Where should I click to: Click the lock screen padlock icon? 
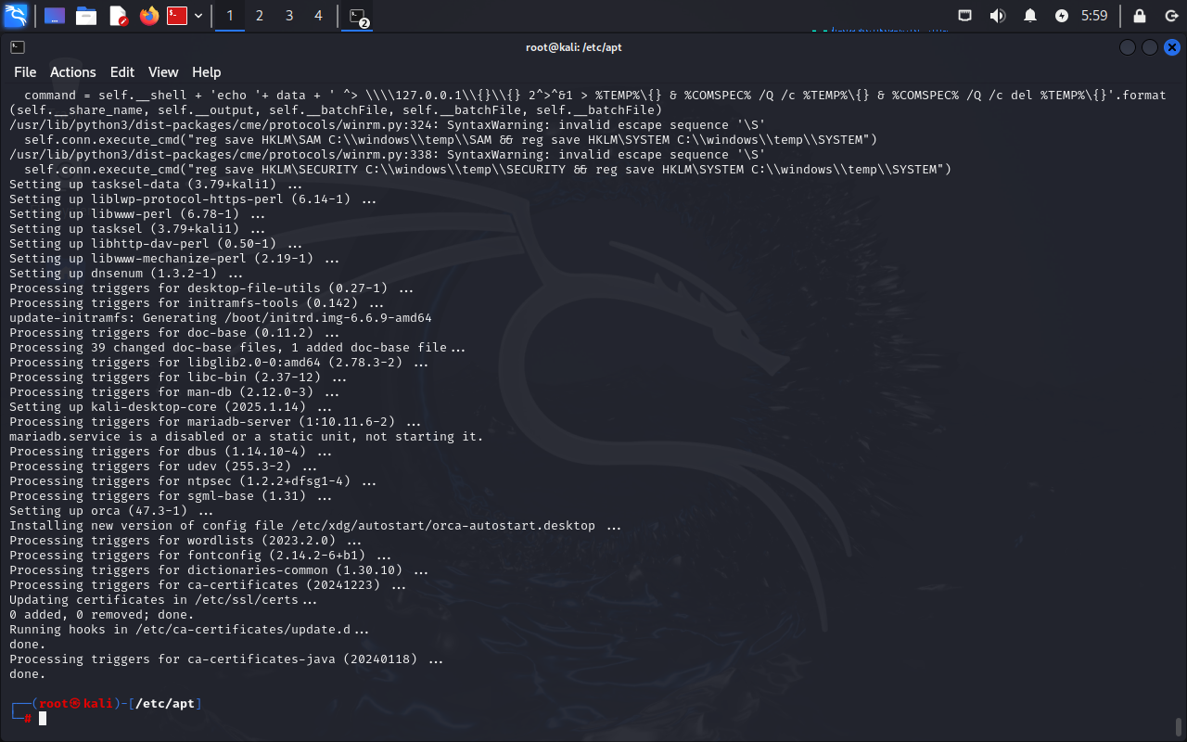coord(1140,16)
